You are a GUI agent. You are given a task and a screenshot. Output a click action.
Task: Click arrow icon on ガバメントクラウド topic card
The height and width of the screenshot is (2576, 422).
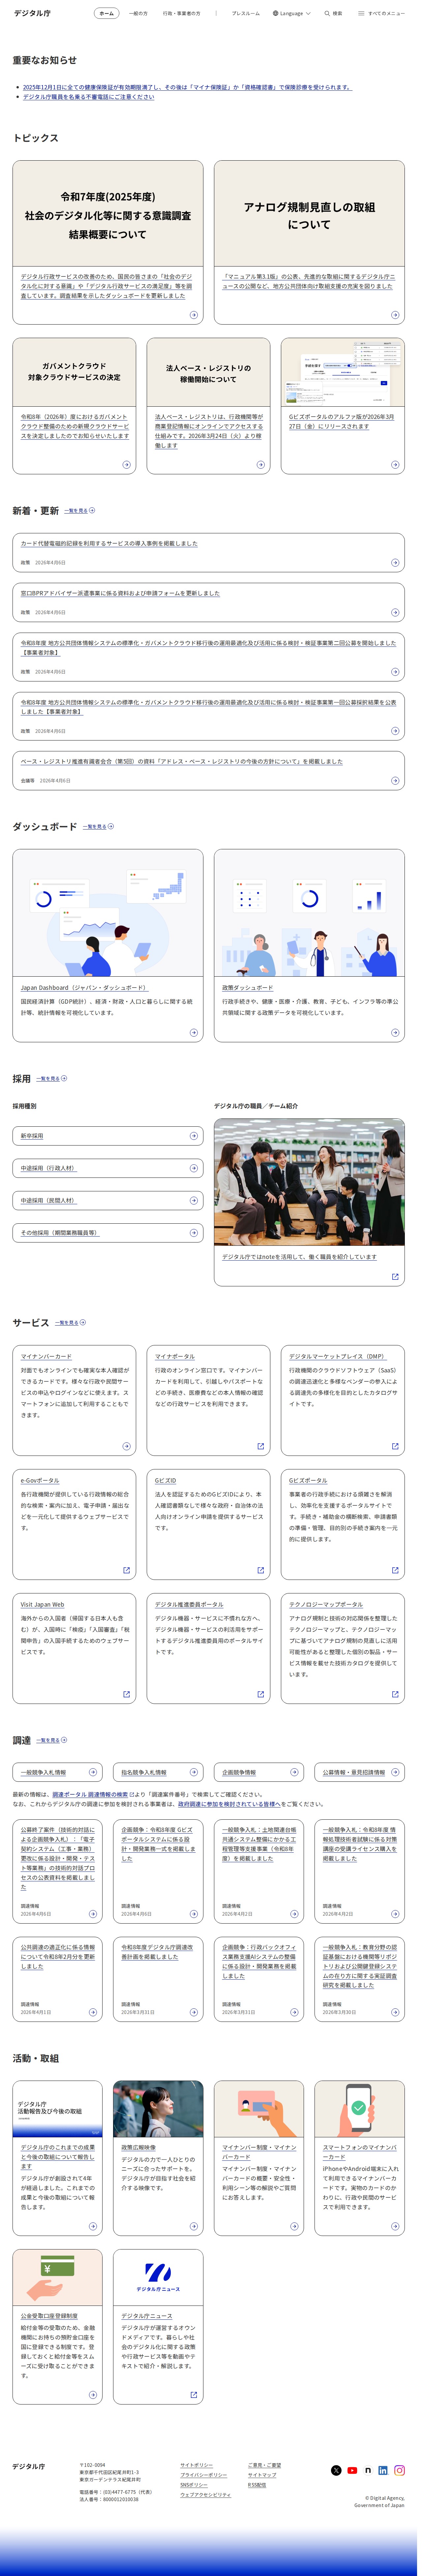(126, 465)
